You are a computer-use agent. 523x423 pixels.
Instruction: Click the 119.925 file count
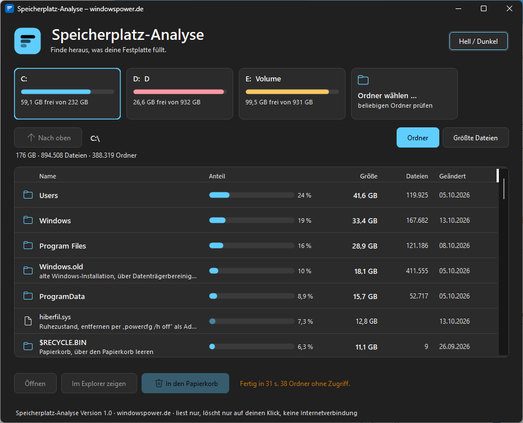point(417,195)
